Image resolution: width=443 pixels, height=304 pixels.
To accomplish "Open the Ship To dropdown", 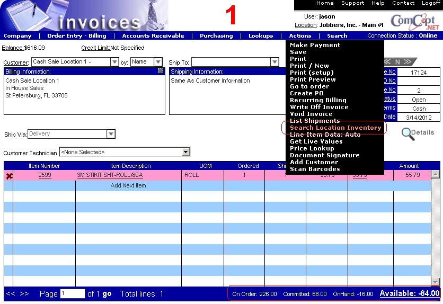I will coord(274,62).
